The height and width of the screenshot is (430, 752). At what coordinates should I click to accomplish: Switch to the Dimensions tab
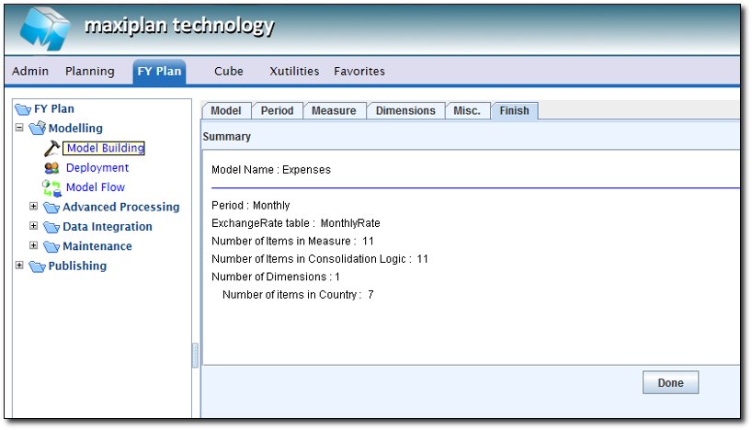[405, 110]
